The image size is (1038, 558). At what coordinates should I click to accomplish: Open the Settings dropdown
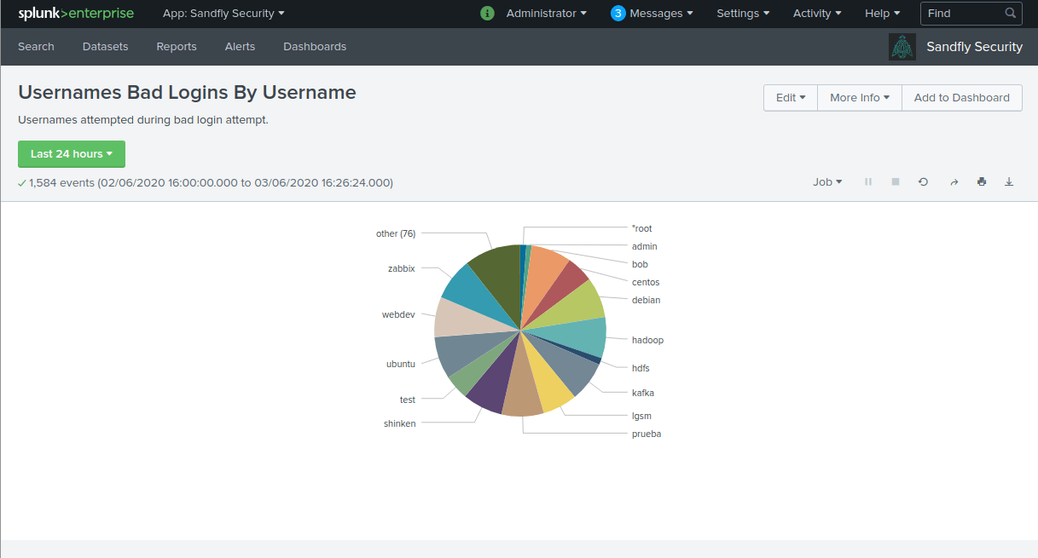pyautogui.click(x=743, y=14)
